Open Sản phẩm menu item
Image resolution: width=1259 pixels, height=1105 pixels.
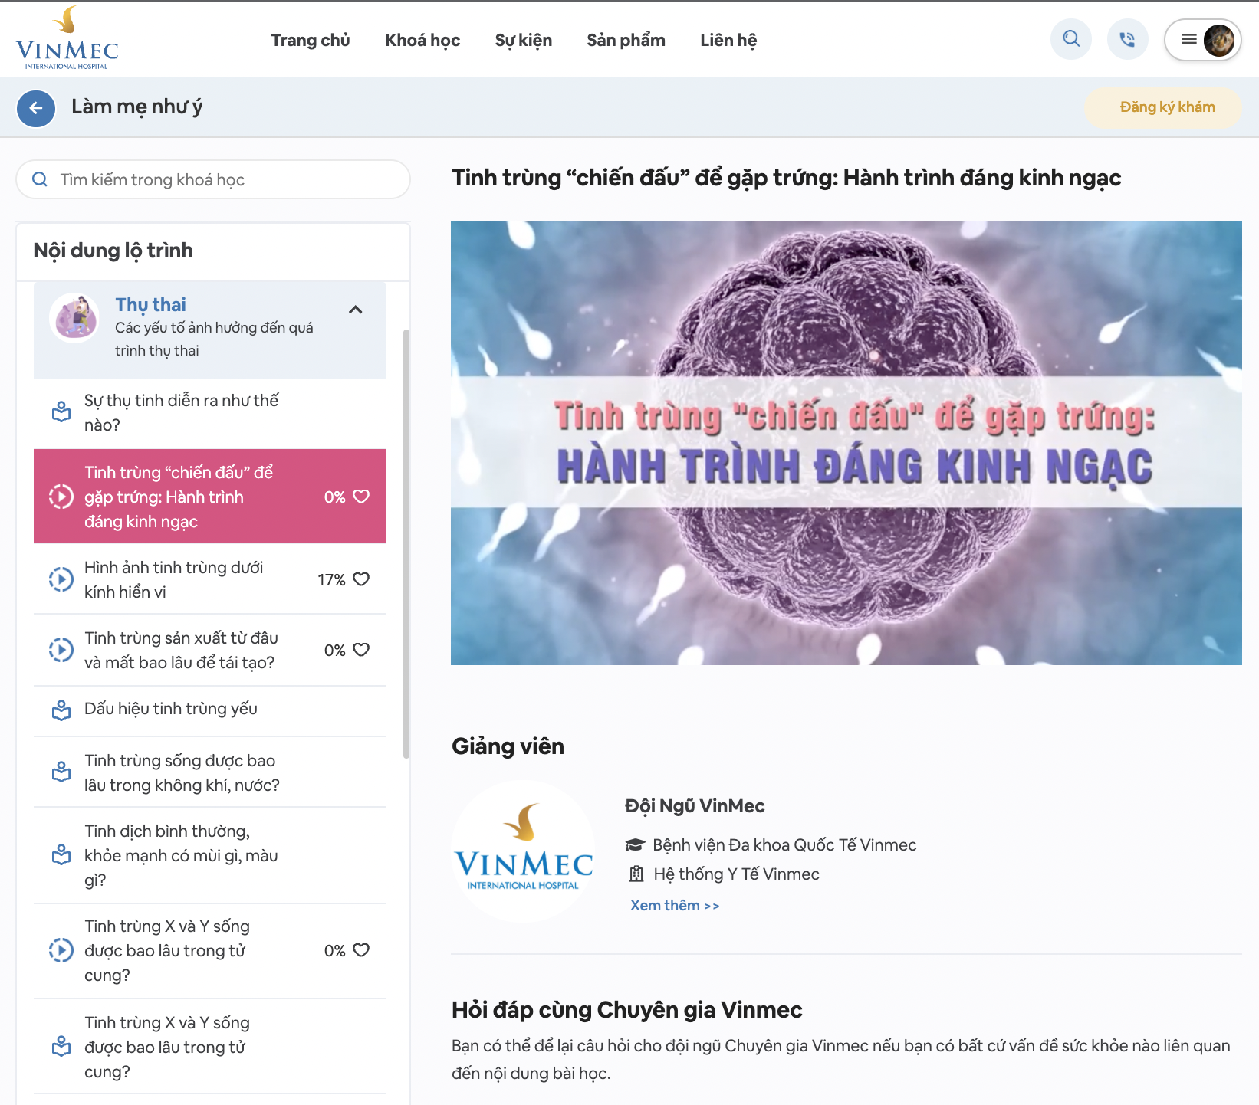click(x=626, y=40)
